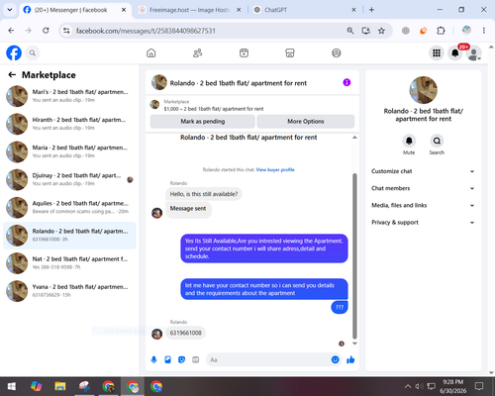Expand Chat members section
Image resolution: width=495 pixels, height=396 pixels.
(x=423, y=188)
